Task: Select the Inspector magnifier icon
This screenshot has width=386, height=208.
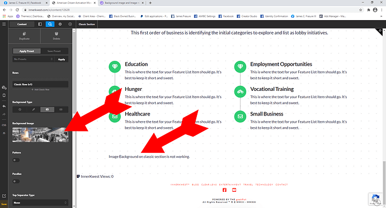Action: [x=50, y=24]
